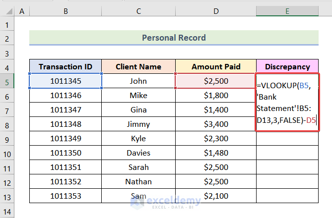Viewport: 332px width, 218px height.
Task: Click transaction ID 1011350 cell
Action: 66,153
